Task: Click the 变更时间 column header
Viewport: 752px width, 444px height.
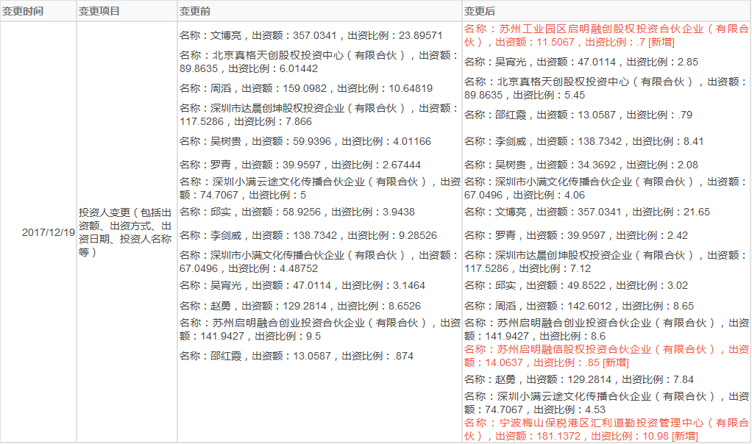Action: pyautogui.click(x=23, y=12)
